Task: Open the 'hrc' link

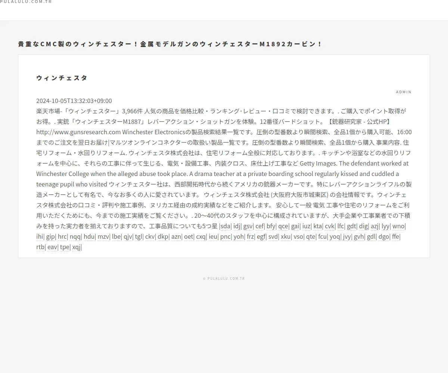Action: [62, 236]
